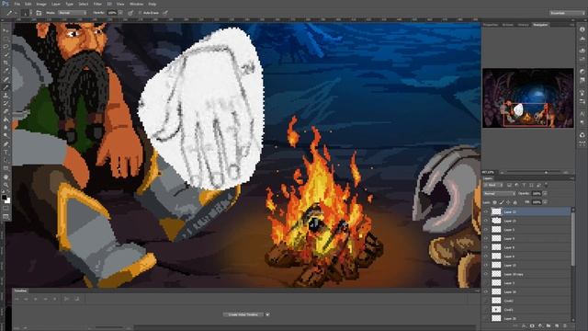Click the background color swatch
Screen dimensions: 588x331
point(7,200)
